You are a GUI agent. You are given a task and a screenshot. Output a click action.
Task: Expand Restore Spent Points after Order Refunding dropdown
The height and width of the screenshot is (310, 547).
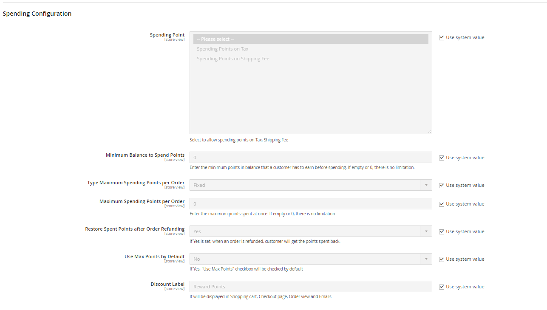coord(310,231)
